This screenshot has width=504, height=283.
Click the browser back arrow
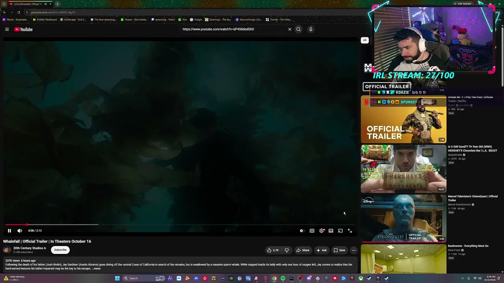(4, 12)
